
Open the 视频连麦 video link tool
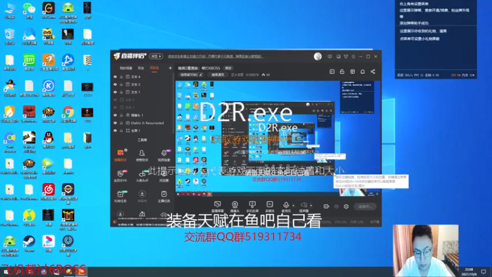click(x=164, y=156)
